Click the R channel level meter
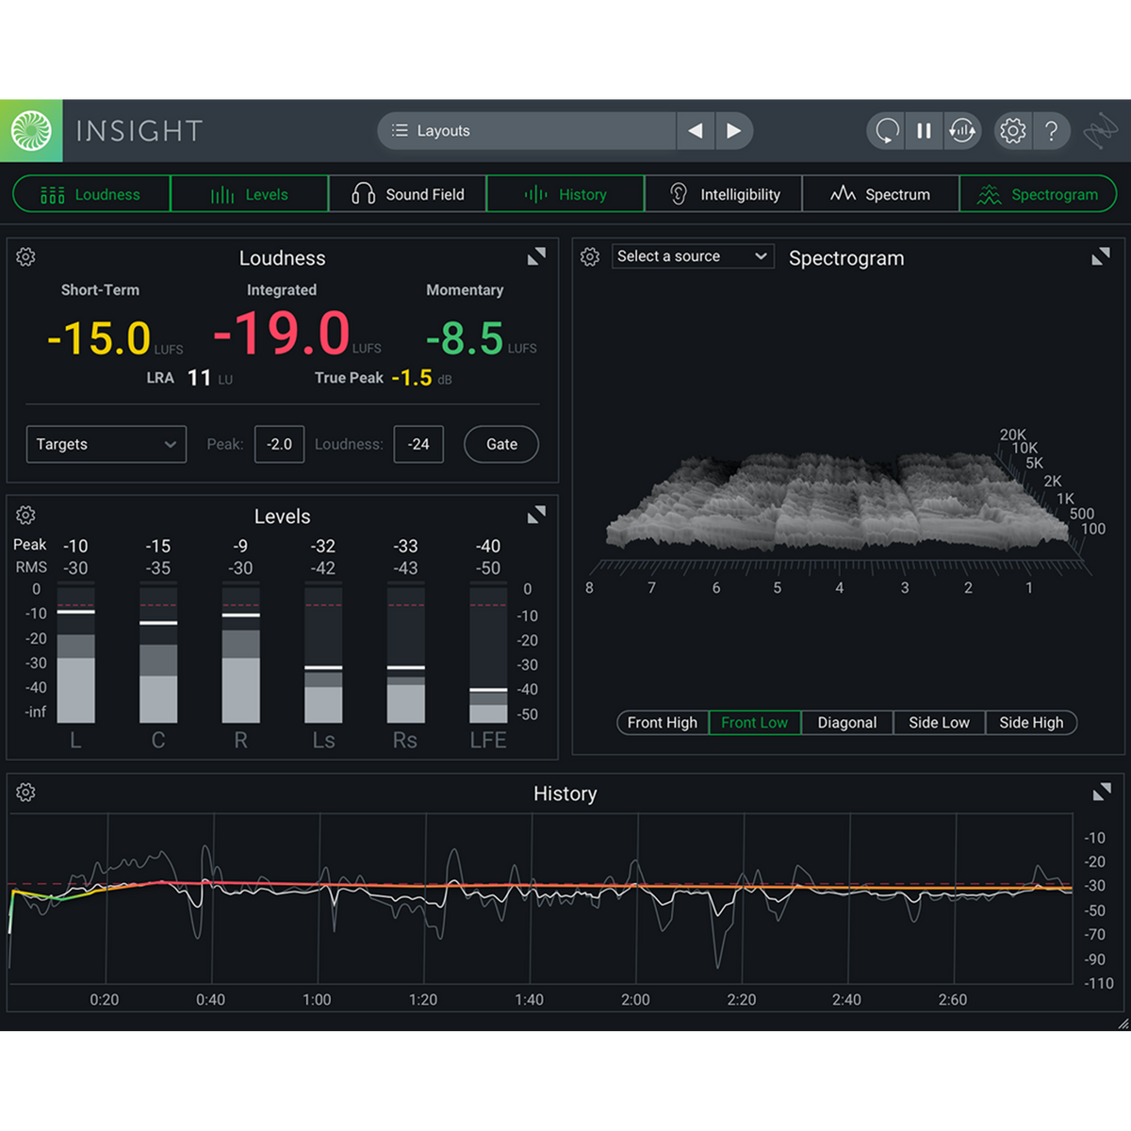The image size is (1131, 1131). pyautogui.click(x=241, y=652)
